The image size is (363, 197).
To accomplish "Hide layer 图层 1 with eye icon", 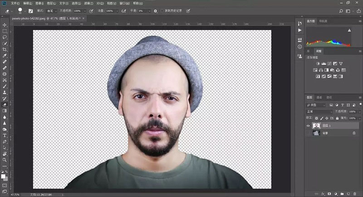I will (308, 126).
